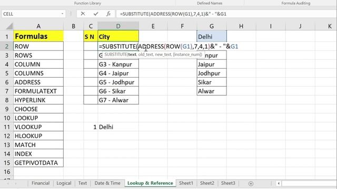Select column H header
Image resolution: width=337 pixels, height=189 pixels.
[241, 26]
